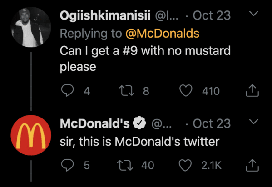Reply to Ogiishkimanisii's tweet via comment icon
The image size is (272, 187).
pos(68,90)
